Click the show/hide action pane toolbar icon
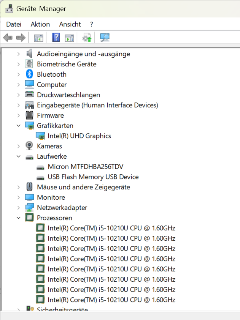The height and width of the screenshot is (320, 240). (69, 38)
